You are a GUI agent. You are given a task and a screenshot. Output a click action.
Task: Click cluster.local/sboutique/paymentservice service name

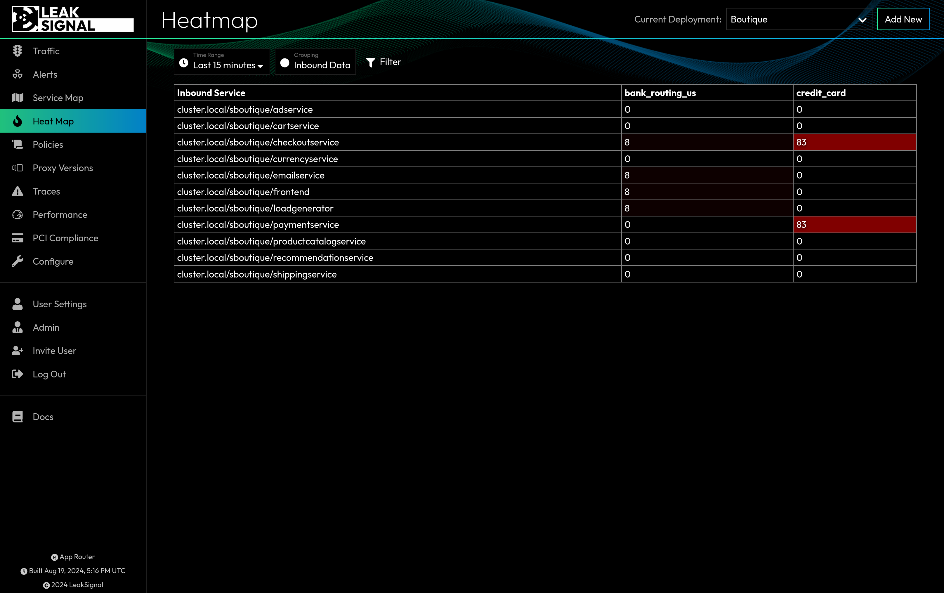coord(258,225)
